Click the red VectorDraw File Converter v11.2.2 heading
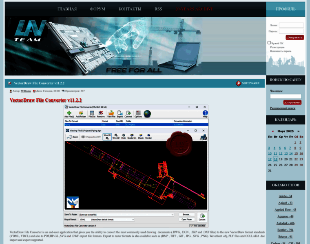This screenshot has width=310, height=244. 46,100
